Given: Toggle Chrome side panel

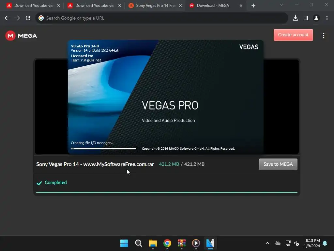Looking at the screenshot, I should tap(306, 18).
